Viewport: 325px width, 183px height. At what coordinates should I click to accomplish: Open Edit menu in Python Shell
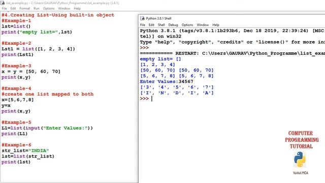click(151, 25)
